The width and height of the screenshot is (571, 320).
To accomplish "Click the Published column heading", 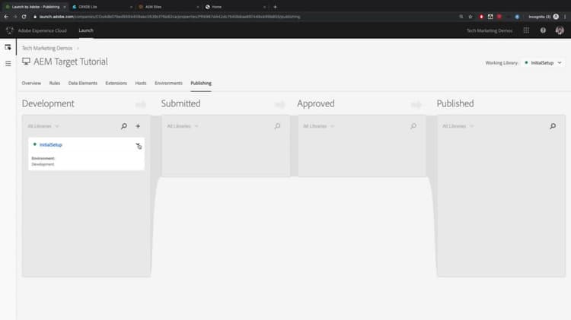I will [455, 103].
